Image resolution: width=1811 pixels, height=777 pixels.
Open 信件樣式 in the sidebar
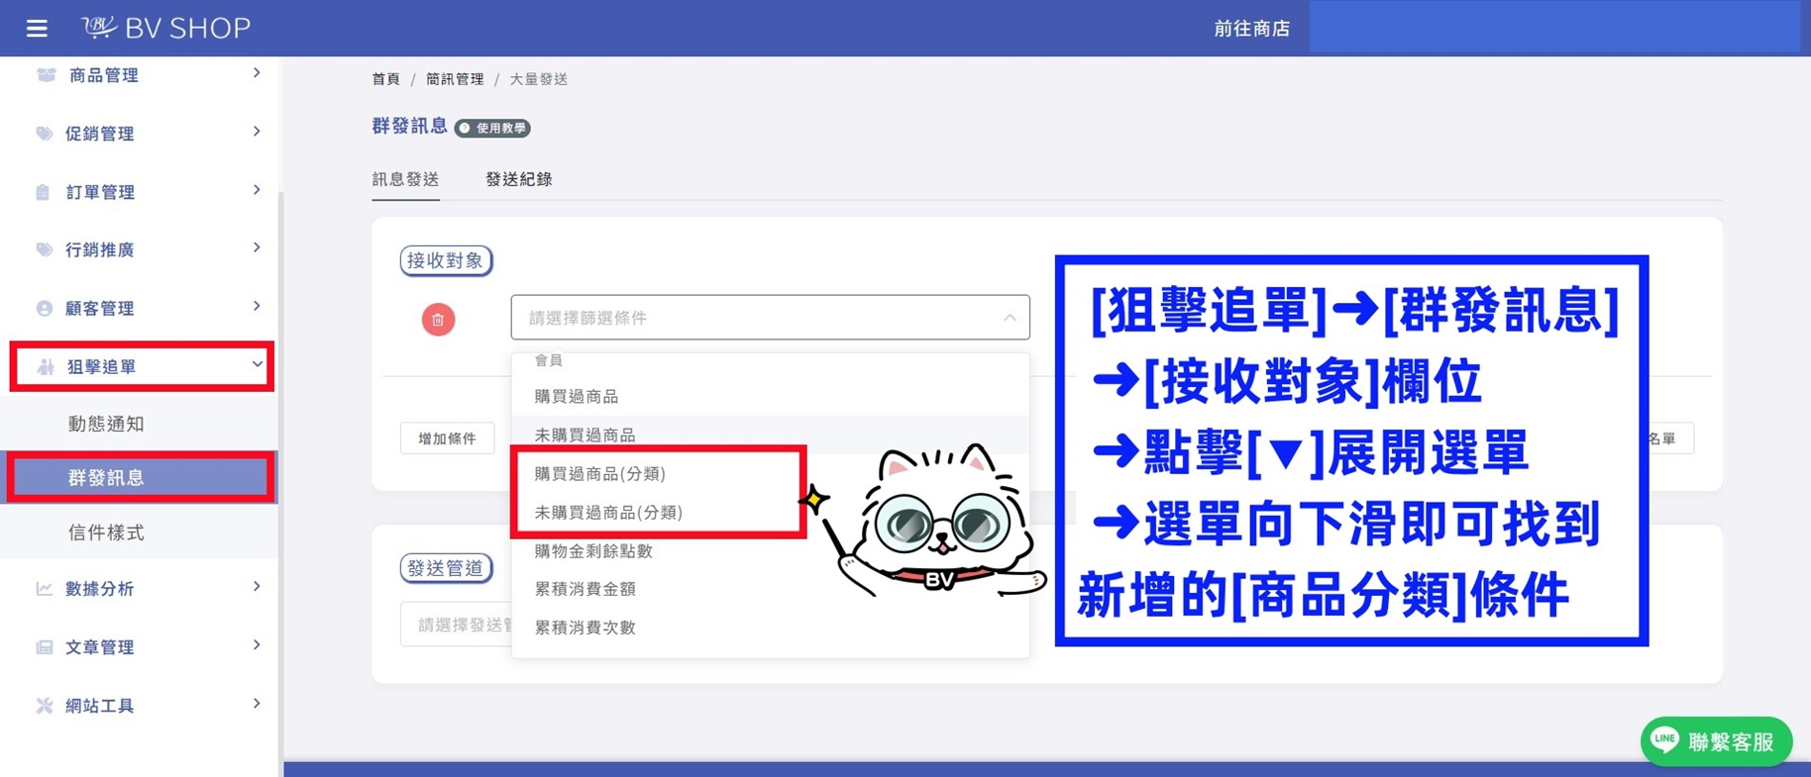[106, 533]
